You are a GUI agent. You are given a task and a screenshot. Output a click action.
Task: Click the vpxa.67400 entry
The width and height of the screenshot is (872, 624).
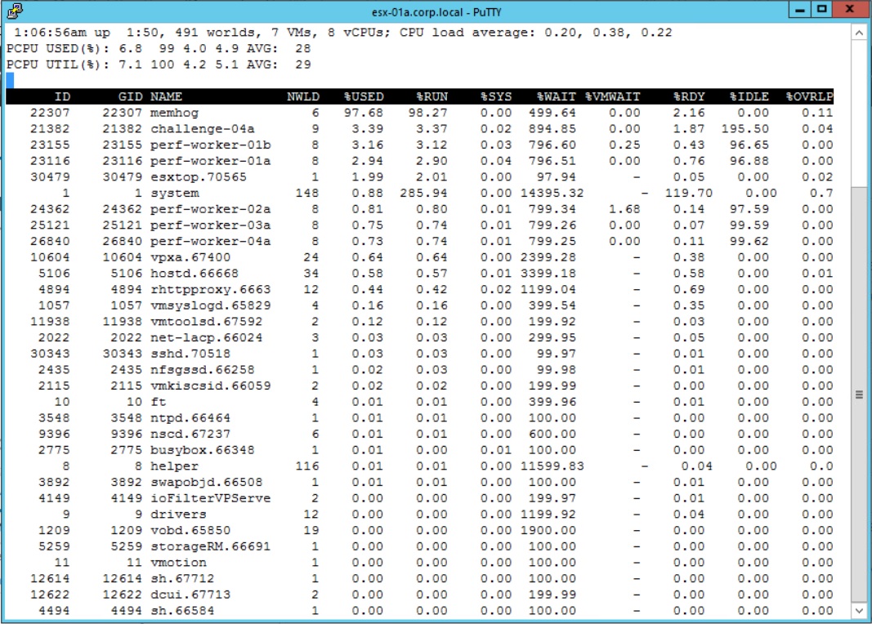tap(190, 258)
